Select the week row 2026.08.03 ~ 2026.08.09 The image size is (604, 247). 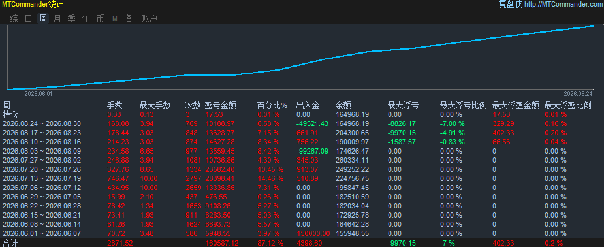(302, 152)
